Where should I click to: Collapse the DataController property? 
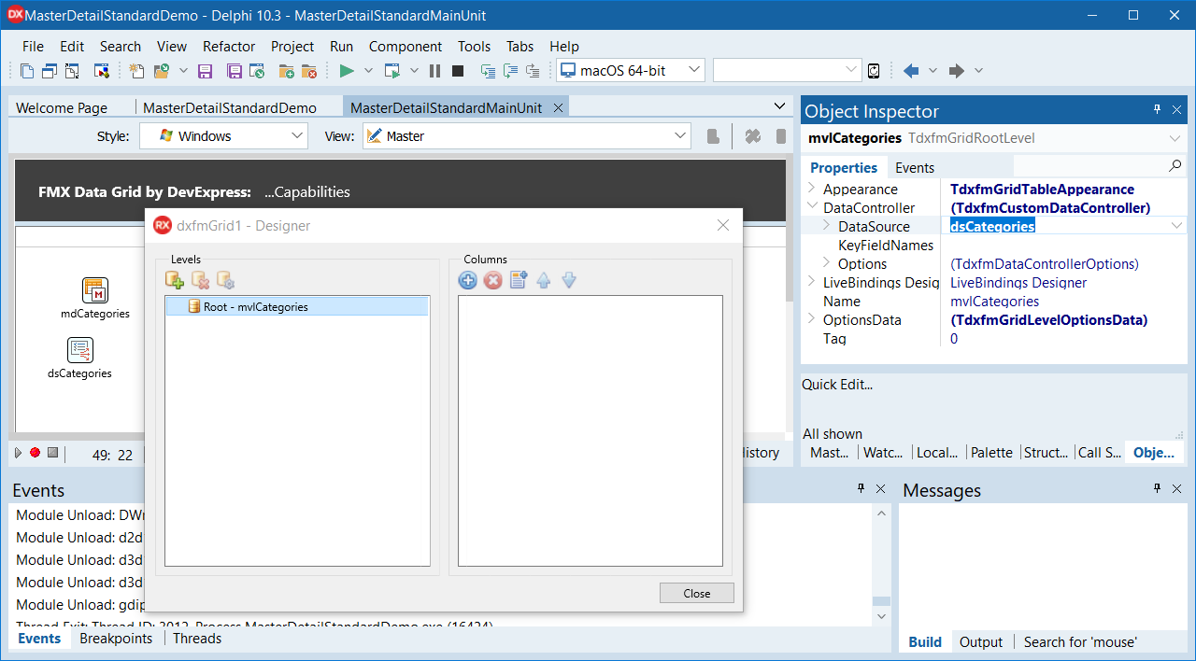coord(812,207)
